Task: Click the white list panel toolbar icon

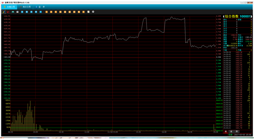Action: [18, 12]
